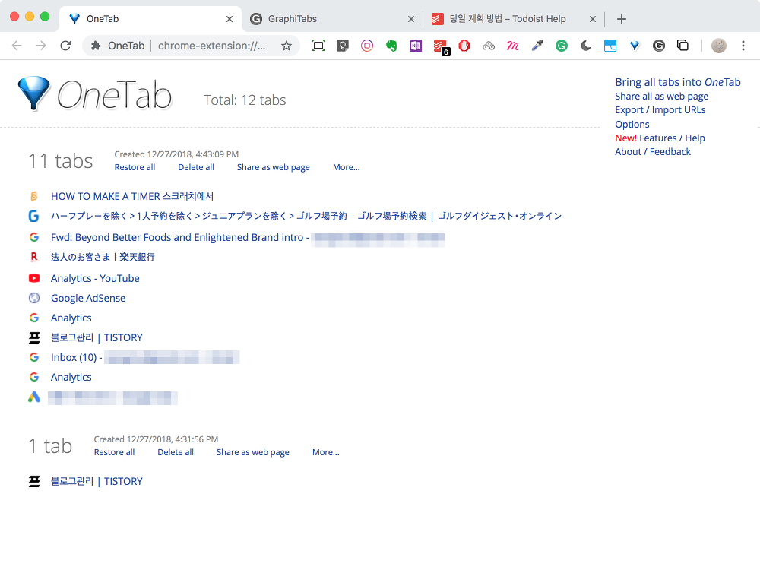Open the Google AdSense link
760x570 pixels.
click(88, 299)
